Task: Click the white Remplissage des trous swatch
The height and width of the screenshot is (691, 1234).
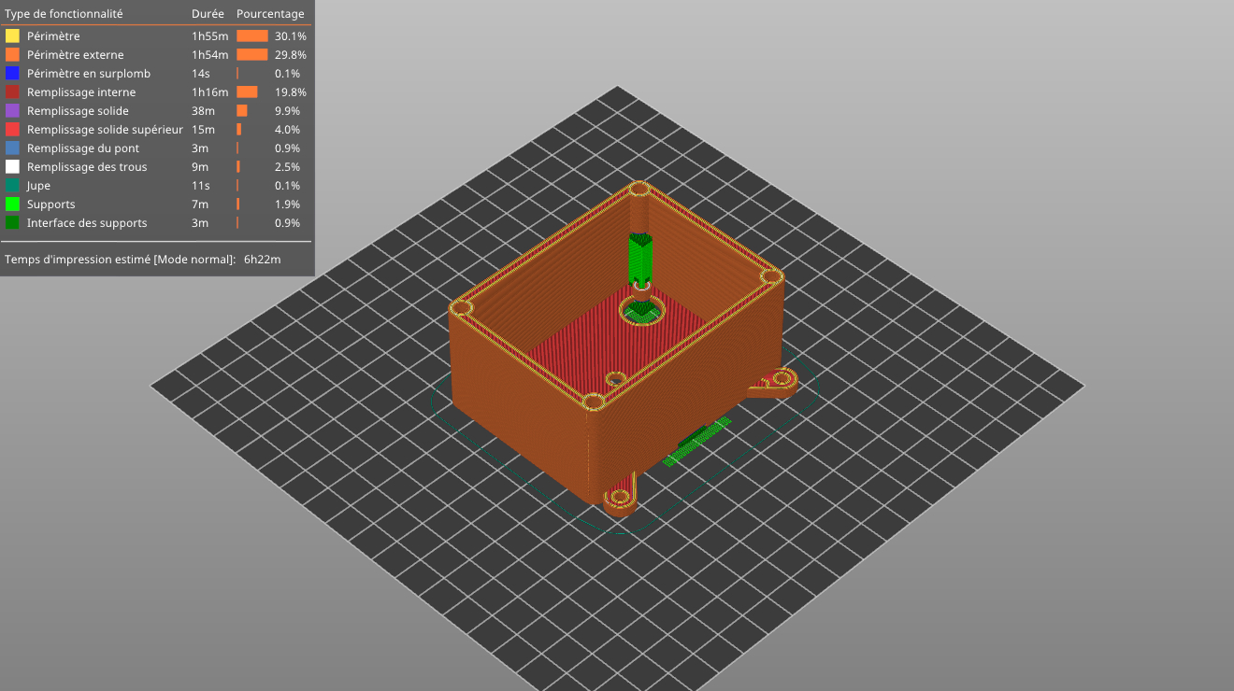Action: (x=12, y=167)
